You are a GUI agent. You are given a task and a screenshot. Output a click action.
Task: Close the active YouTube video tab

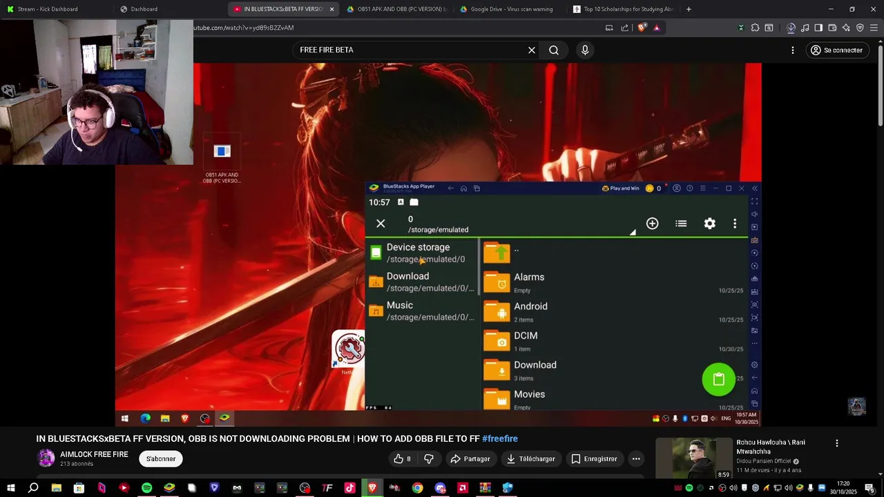pos(331,9)
